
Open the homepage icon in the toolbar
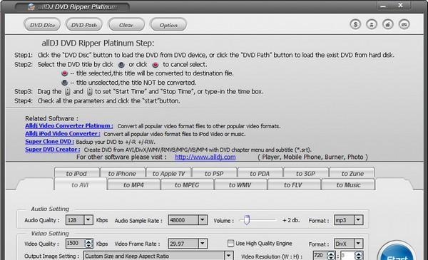388,24
